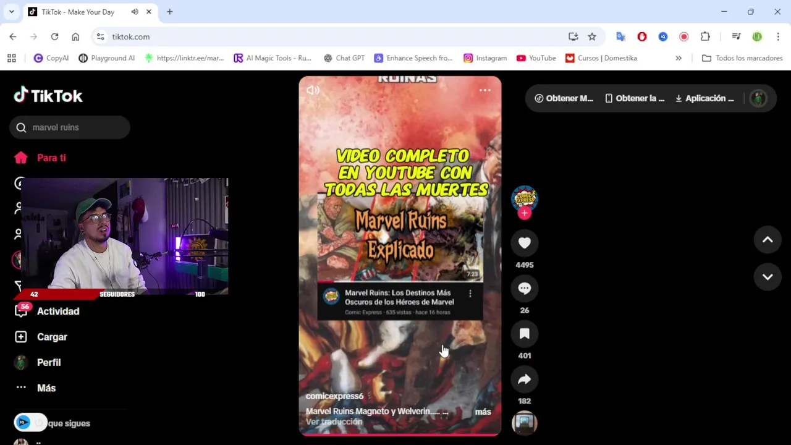Open the Para ti feed
Image resolution: width=791 pixels, height=445 pixels.
point(40,158)
